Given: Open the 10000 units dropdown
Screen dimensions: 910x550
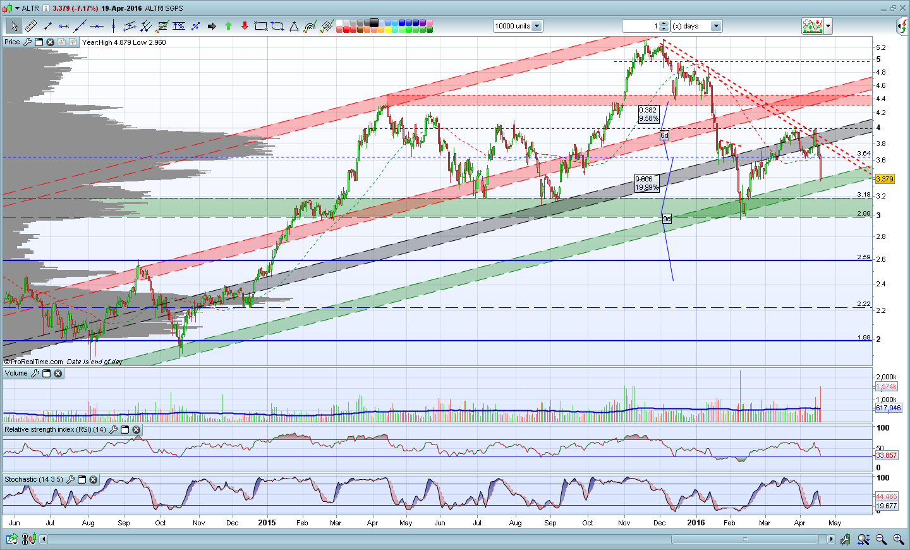Looking at the screenshot, I should click(x=537, y=26).
